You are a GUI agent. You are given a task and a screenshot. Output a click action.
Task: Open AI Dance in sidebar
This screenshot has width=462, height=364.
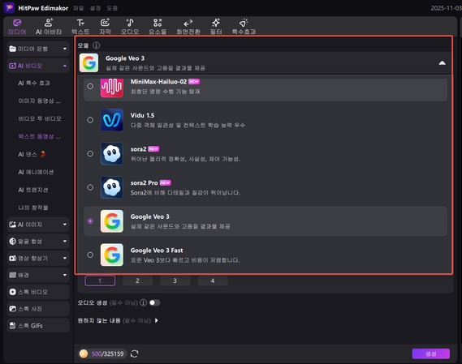32,154
